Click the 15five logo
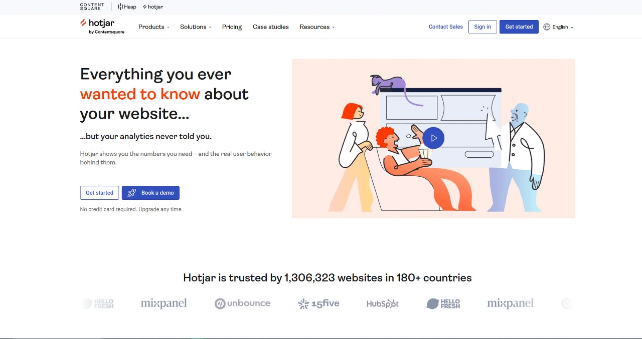This screenshot has width=642, height=339. (x=318, y=303)
